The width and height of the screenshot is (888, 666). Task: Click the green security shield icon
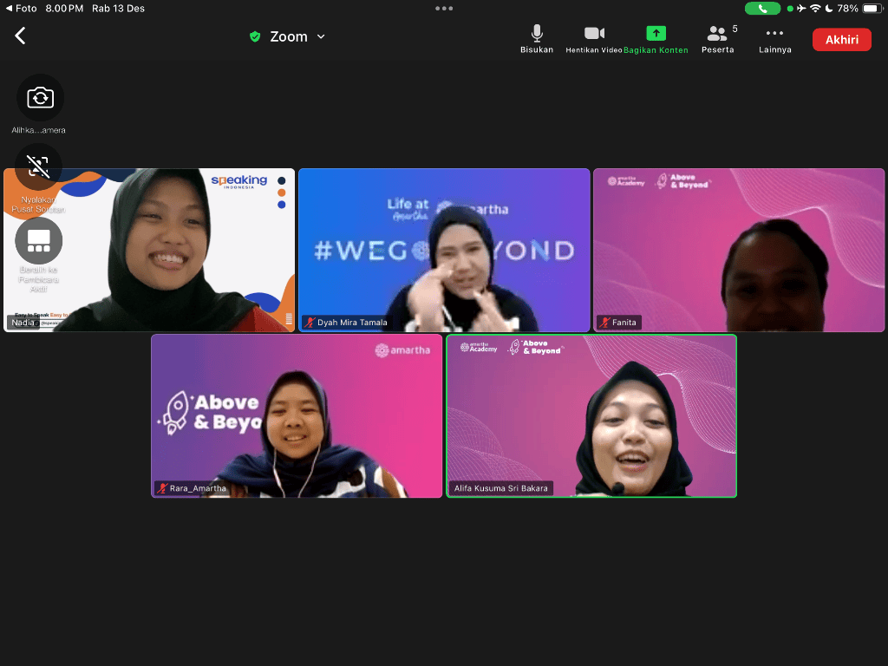coord(255,36)
